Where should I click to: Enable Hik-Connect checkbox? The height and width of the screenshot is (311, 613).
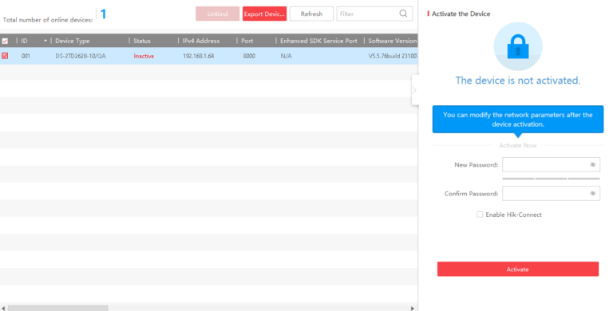pyautogui.click(x=480, y=215)
